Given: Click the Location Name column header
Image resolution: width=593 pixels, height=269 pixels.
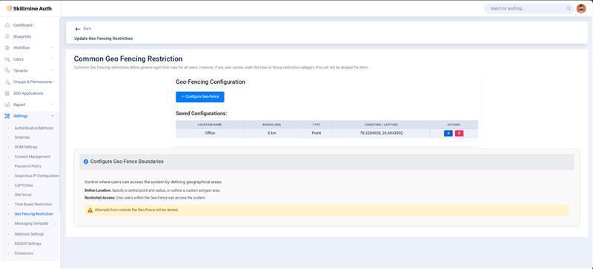Looking at the screenshot, I should pos(210,124).
